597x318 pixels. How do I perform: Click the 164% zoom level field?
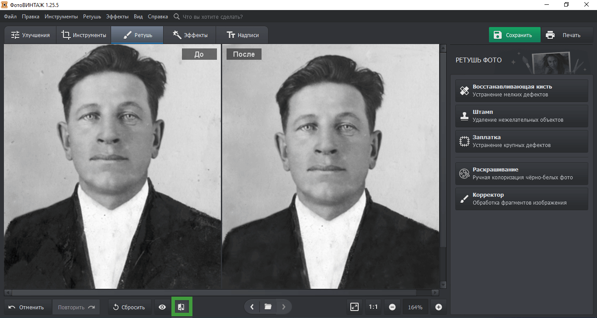click(415, 307)
